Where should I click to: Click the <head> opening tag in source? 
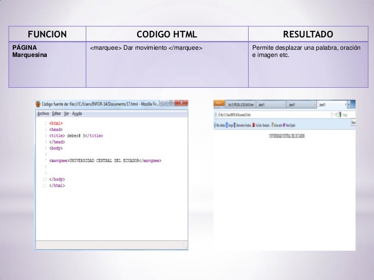point(56,130)
